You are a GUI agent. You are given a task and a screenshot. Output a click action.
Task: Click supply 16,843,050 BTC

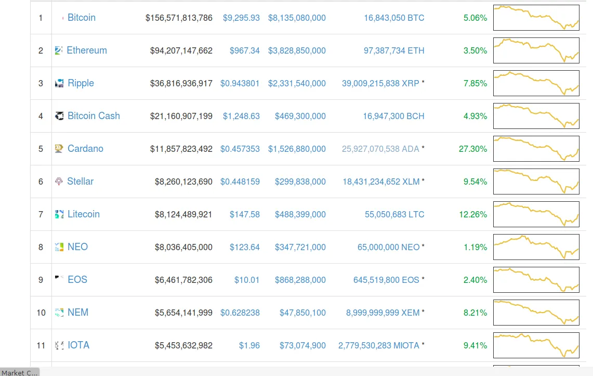[394, 18]
